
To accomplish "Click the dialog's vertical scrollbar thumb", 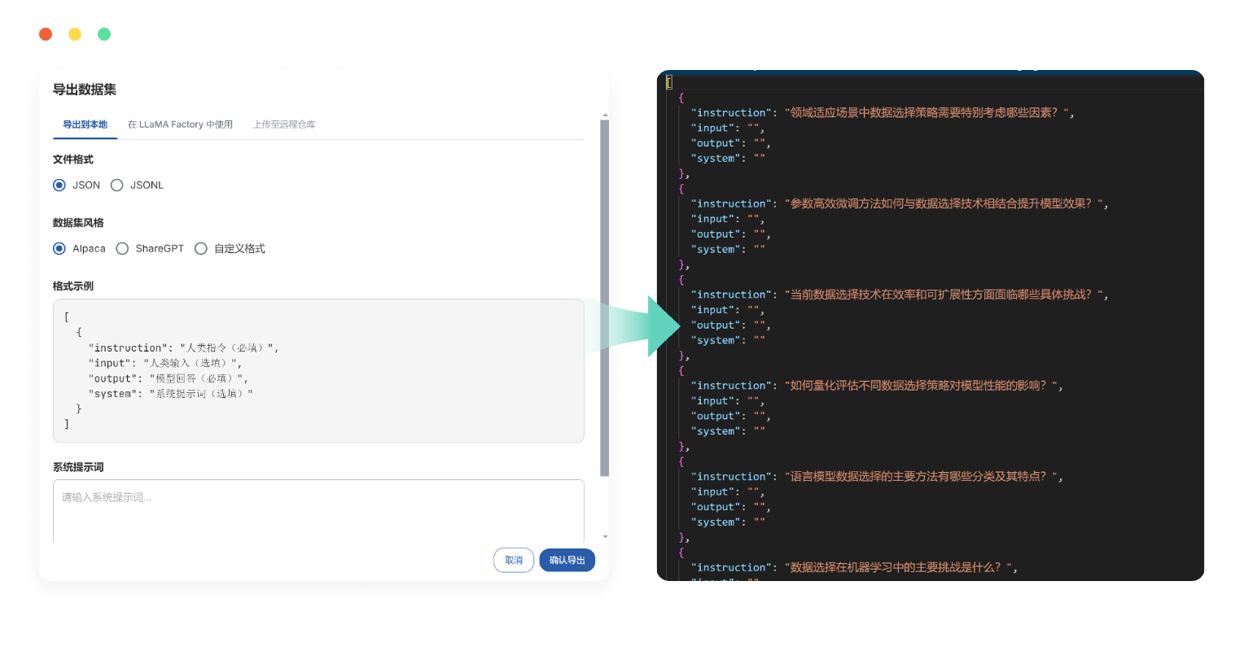I will [604, 297].
